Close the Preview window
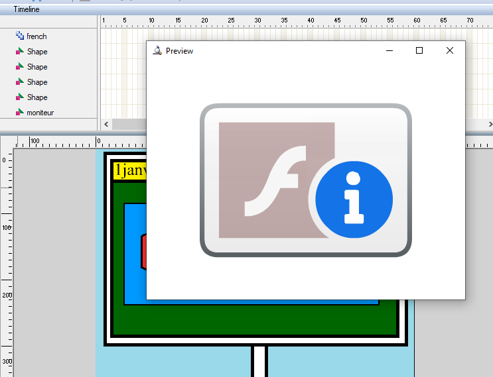This screenshot has width=493, height=377. point(450,50)
